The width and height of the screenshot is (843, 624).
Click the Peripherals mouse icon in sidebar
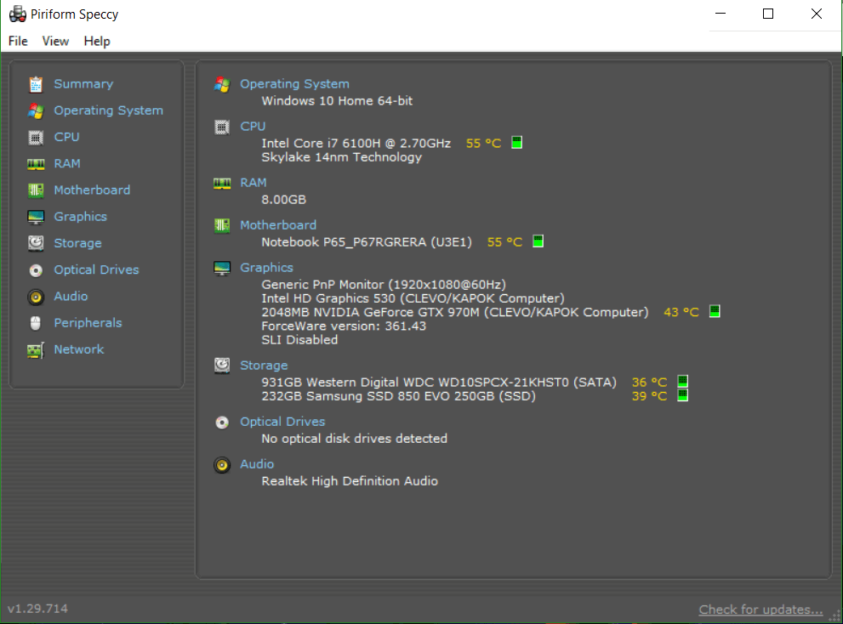pos(36,323)
